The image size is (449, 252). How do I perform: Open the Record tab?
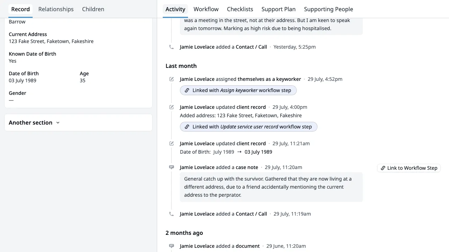[20, 9]
